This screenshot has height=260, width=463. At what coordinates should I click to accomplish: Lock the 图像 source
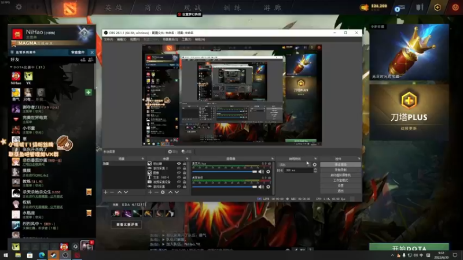184,173
